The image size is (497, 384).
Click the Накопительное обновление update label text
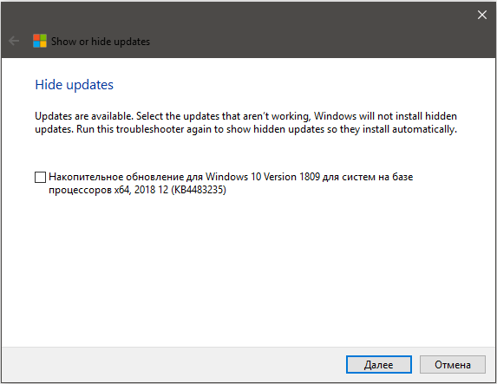231,183
